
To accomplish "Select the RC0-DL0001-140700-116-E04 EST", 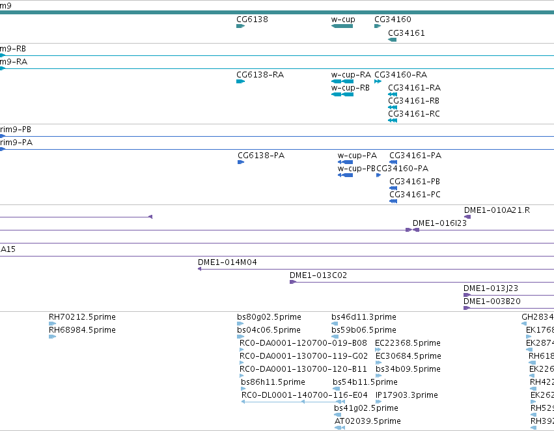I will click(x=293, y=402).
